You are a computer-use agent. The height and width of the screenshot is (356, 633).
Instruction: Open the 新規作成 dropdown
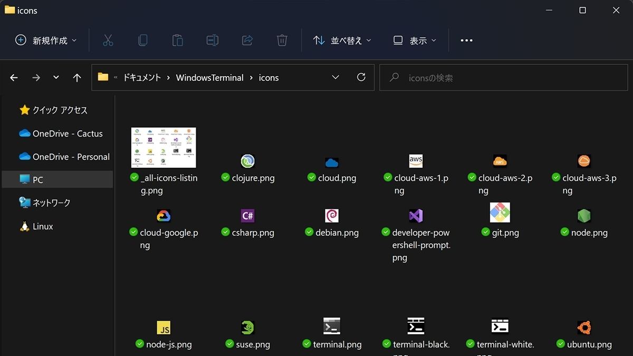point(46,41)
